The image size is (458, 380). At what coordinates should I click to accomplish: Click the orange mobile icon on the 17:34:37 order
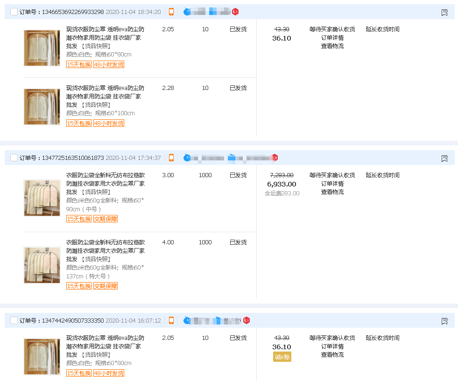coord(171,158)
